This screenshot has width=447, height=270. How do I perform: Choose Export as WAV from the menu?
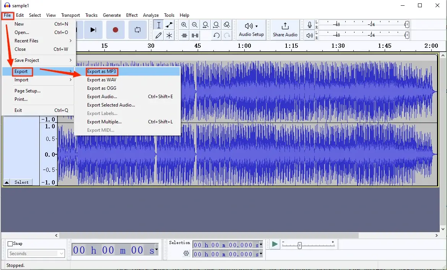[x=101, y=79]
